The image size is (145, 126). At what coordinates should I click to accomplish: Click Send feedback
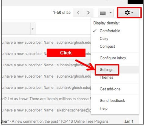point(112,101)
